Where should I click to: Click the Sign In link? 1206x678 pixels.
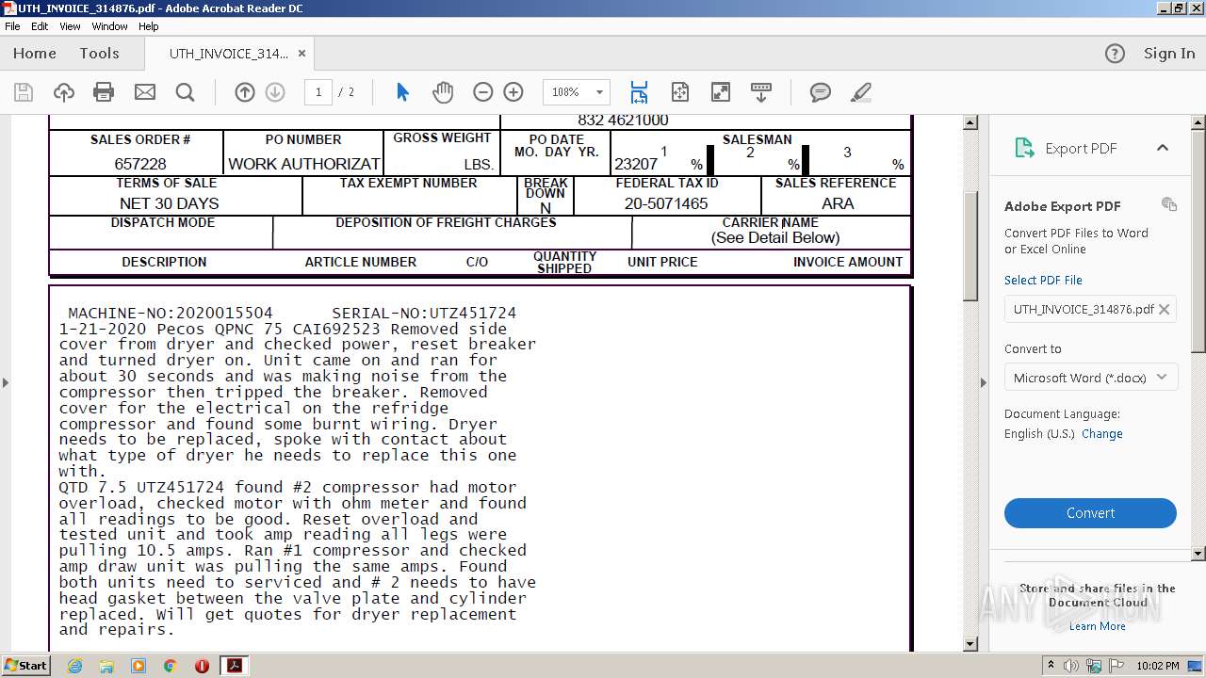point(1169,54)
